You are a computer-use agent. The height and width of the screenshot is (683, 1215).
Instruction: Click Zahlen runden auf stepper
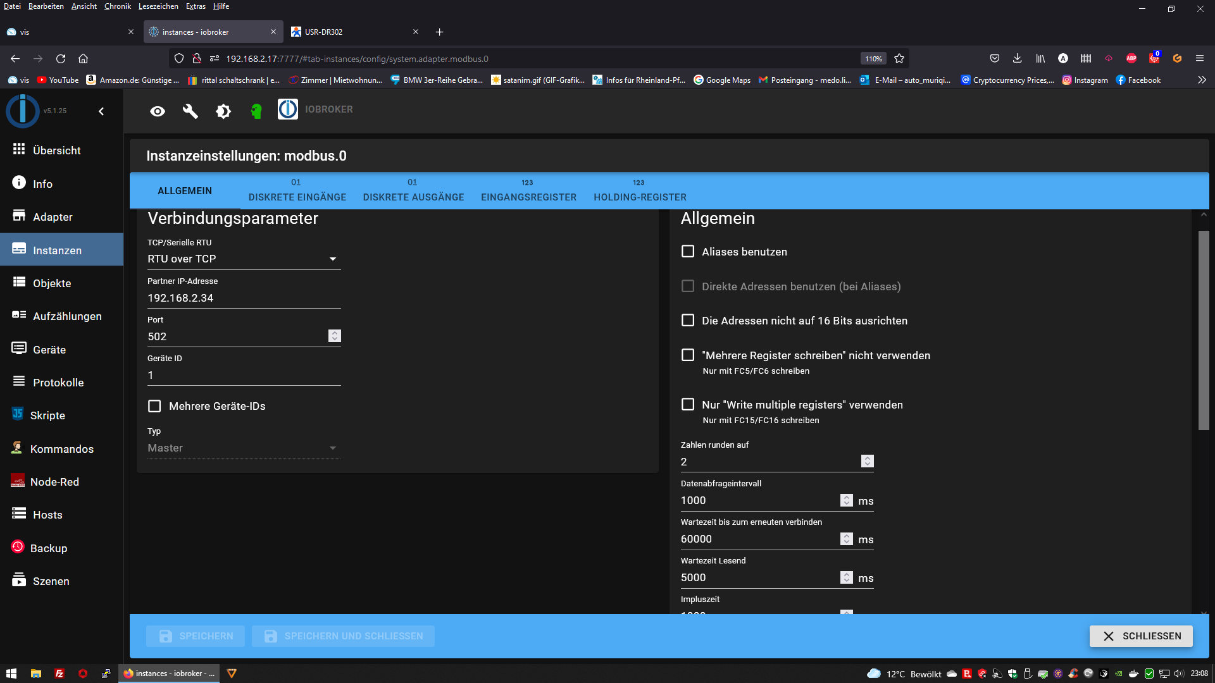tap(868, 462)
